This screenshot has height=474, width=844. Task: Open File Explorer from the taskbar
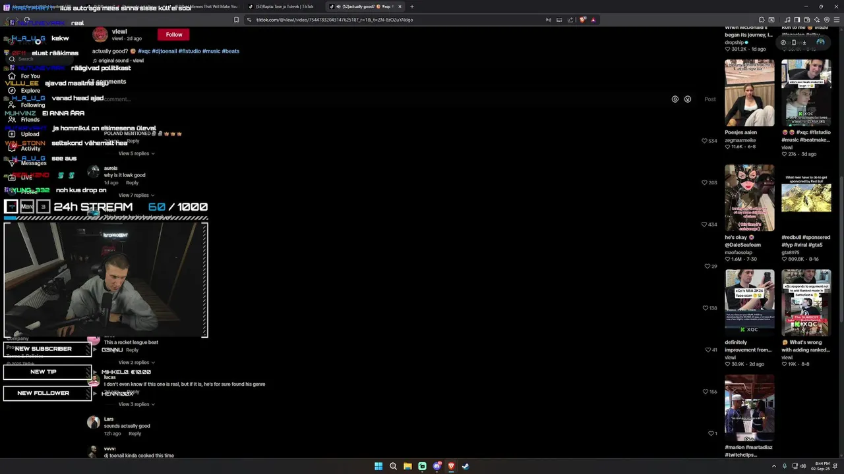tap(407, 466)
